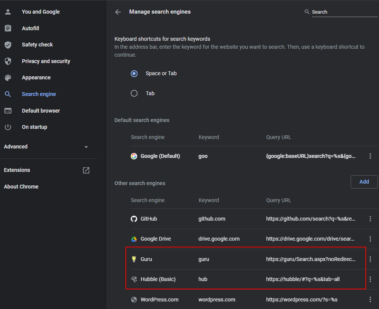
Task: Click the On startup power icon
Action: [x=8, y=127]
